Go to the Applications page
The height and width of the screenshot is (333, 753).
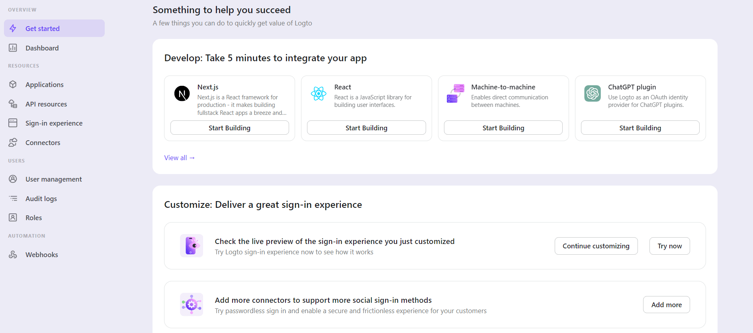tap(54, 84)
